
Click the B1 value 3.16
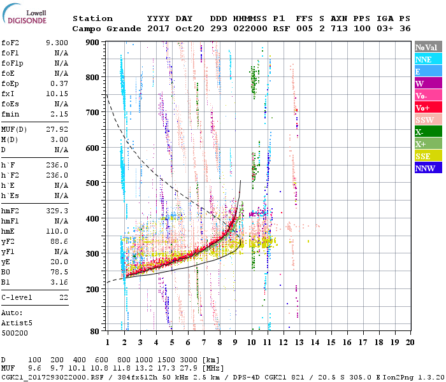click(59, 282)
